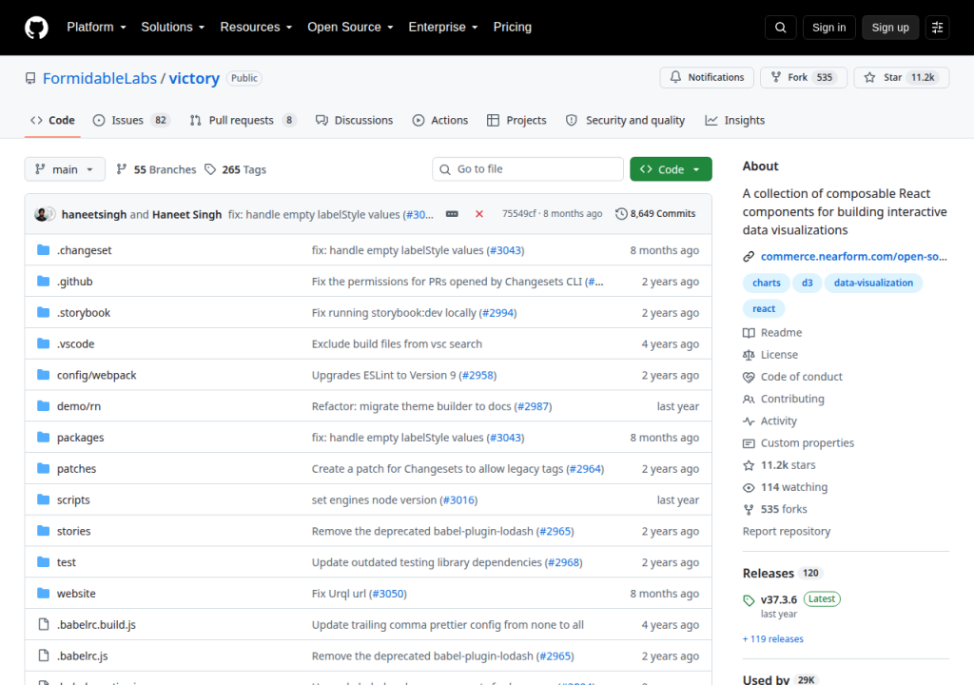The width and height of the screenshot is (974, 685).
Task: Open the scripts folder name
Action: pyautogui.click(x=73, y=499)
